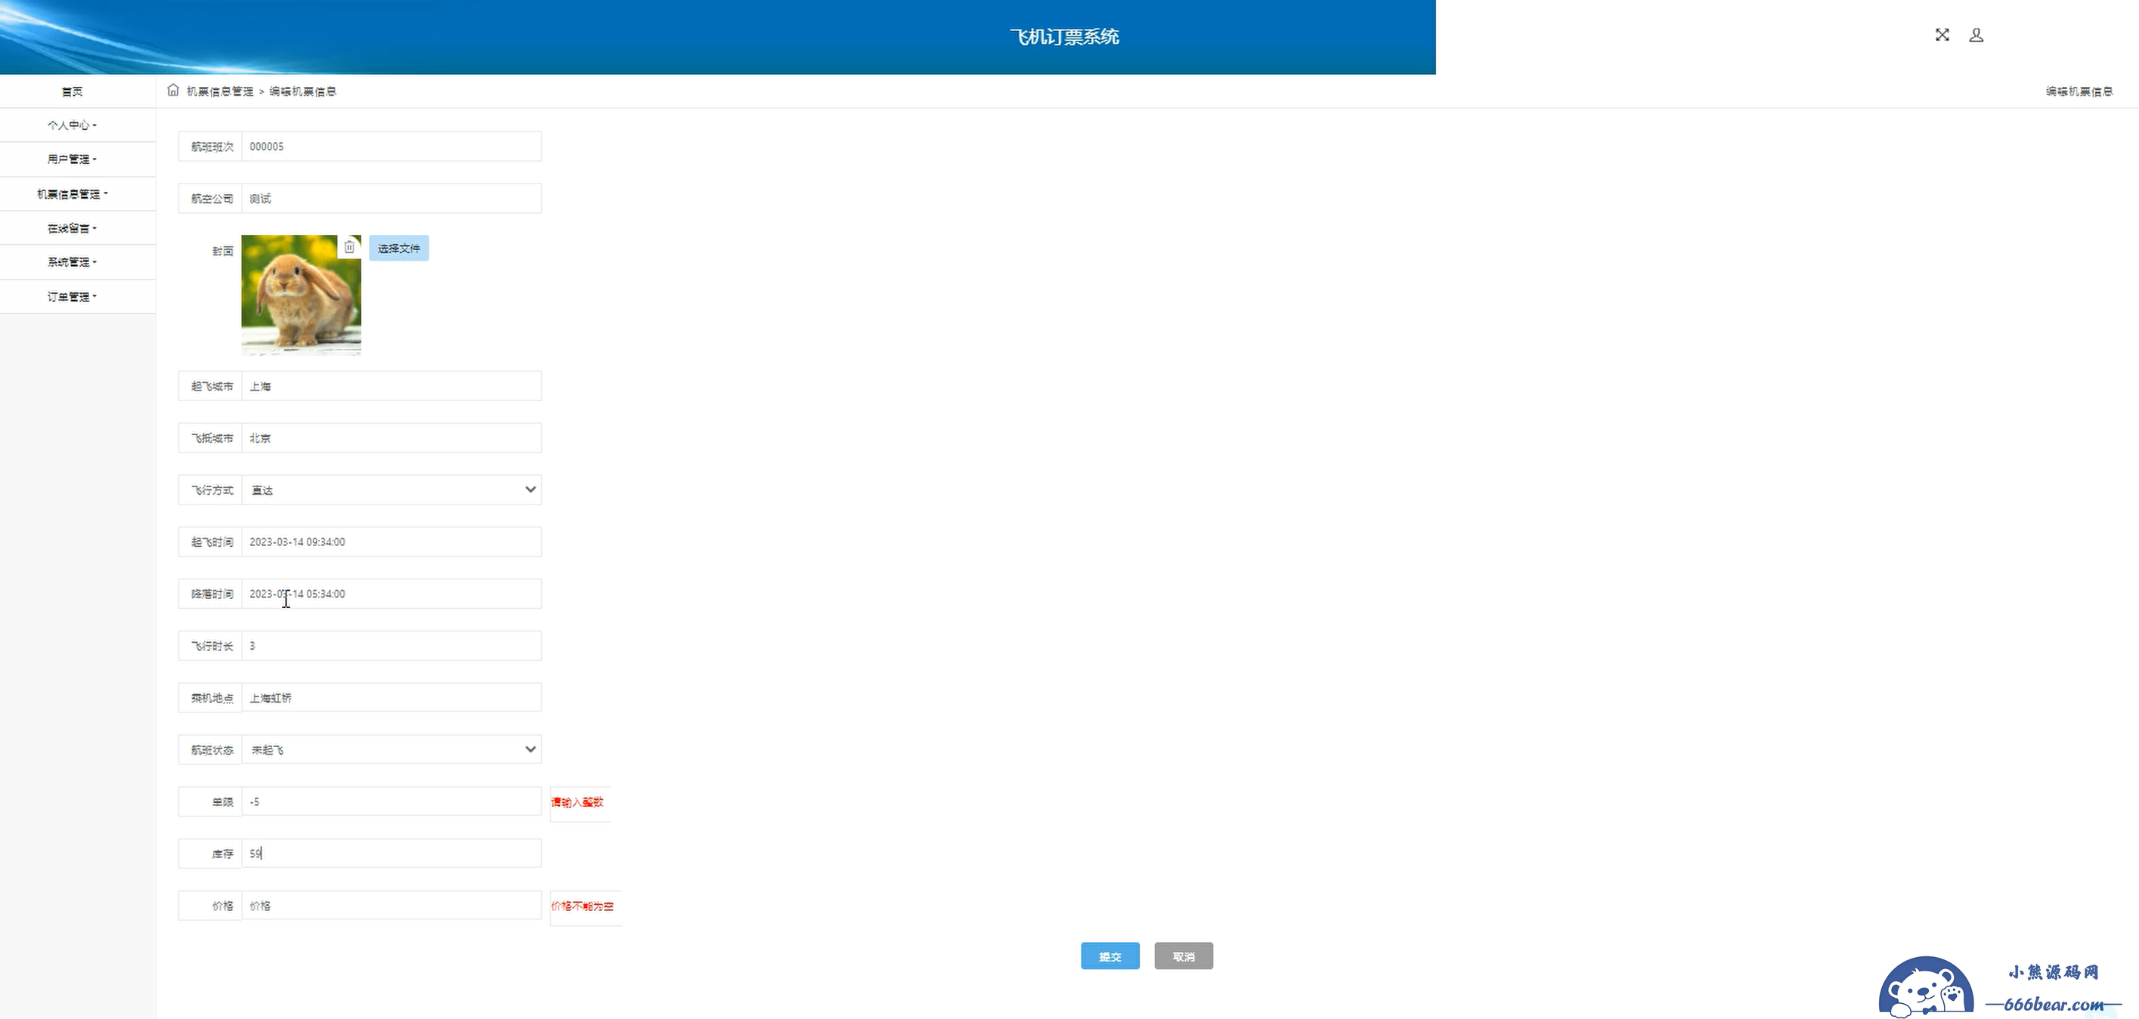Viewport: 2139px width, 1019px height.
Task: Click the fullscreen expand icon in header
Action: pyautogui.click(x=1942, y=35)
